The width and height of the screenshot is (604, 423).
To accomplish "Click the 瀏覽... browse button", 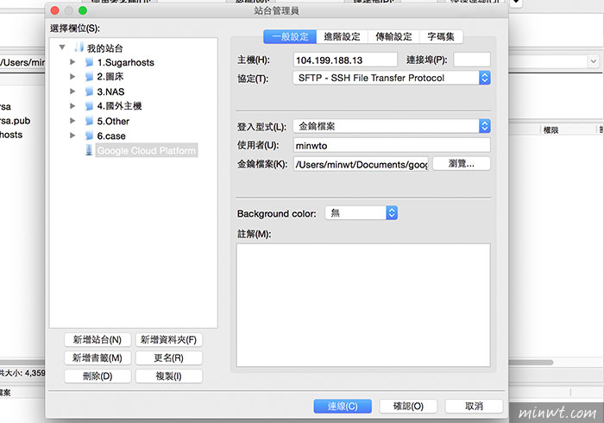I will (x=462, y=164).
